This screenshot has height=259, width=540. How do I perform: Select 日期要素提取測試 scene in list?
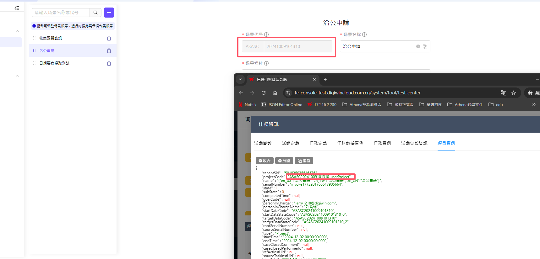[54, 63]
